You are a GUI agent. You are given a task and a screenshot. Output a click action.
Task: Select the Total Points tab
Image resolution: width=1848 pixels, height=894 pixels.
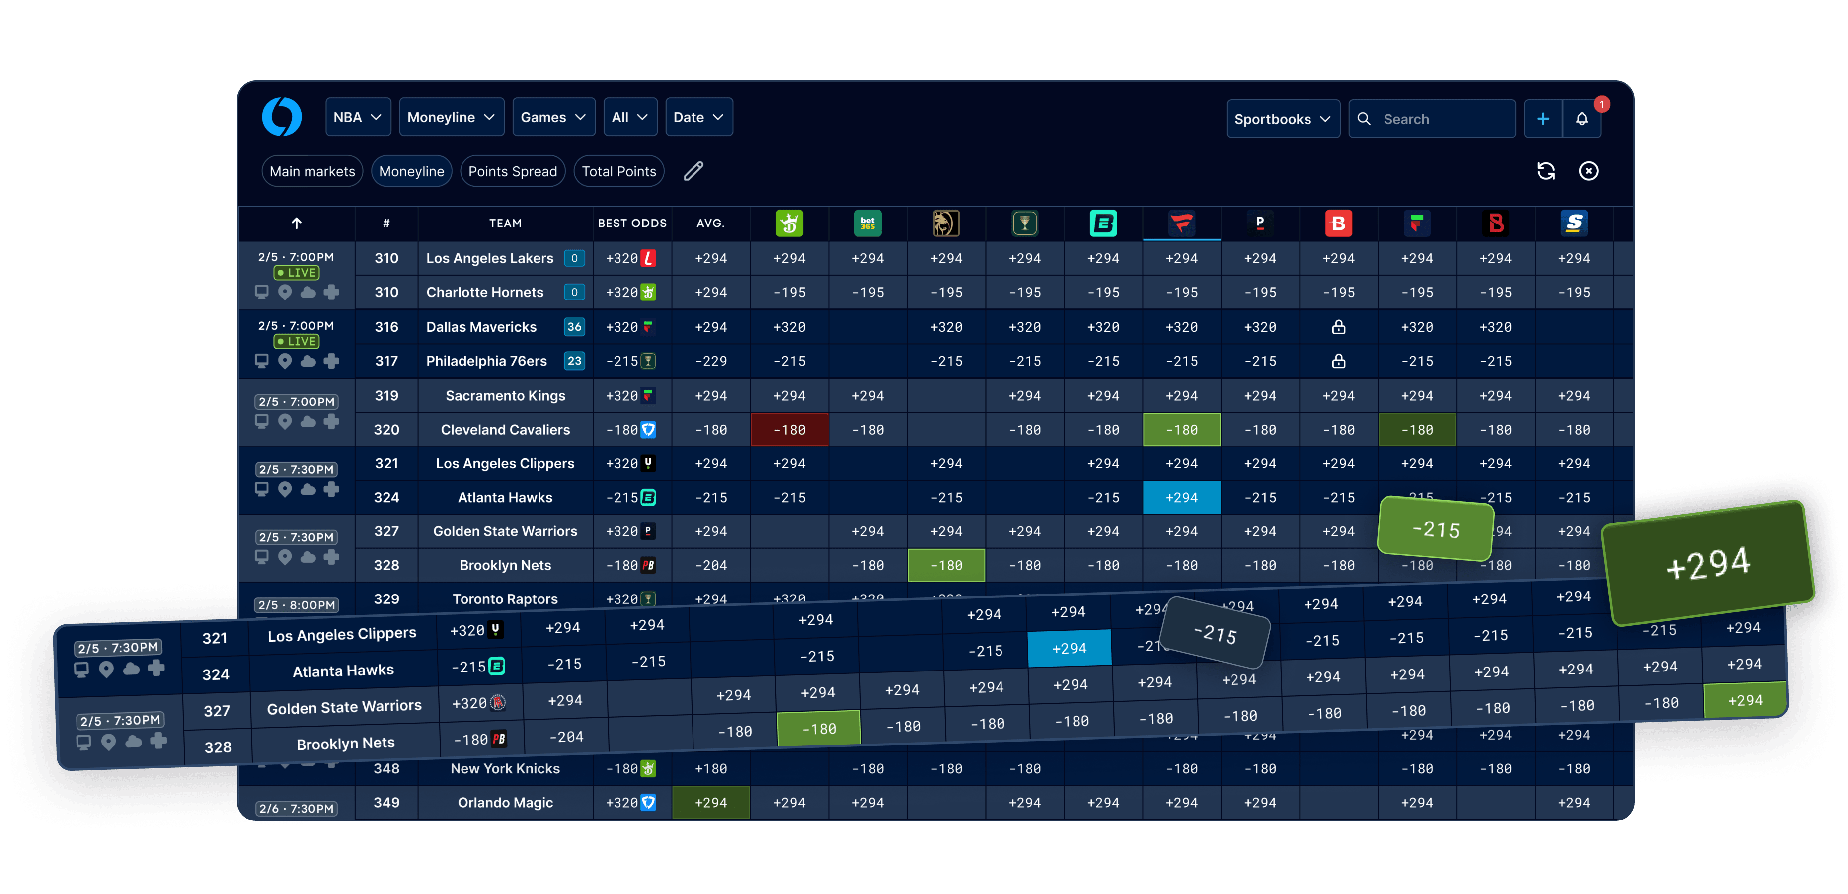(x=618, y=171)
